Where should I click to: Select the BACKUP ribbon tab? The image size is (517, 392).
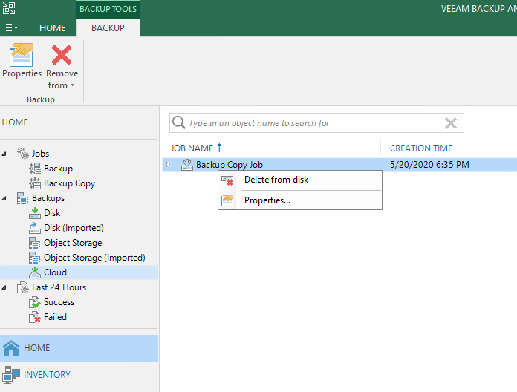click(108, 27)
